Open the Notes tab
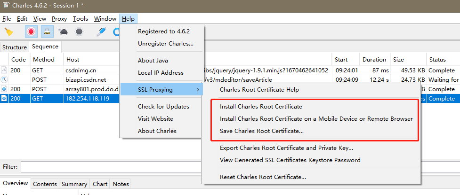 (x=121, y=184)
